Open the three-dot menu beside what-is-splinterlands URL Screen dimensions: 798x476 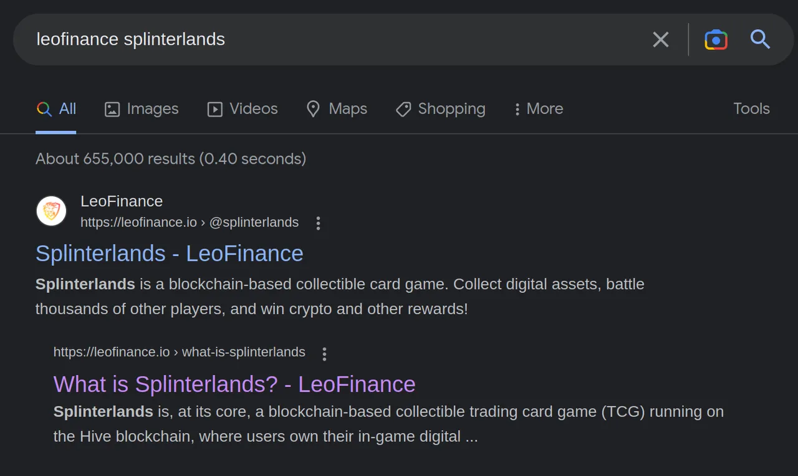(x=324, y=354)
